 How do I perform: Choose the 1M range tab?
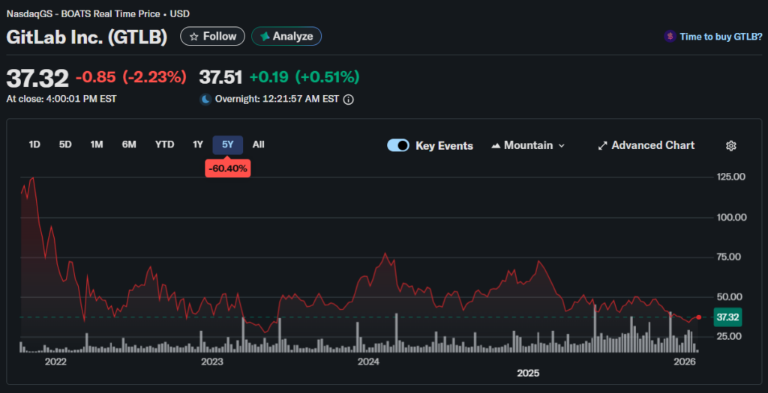97,144
